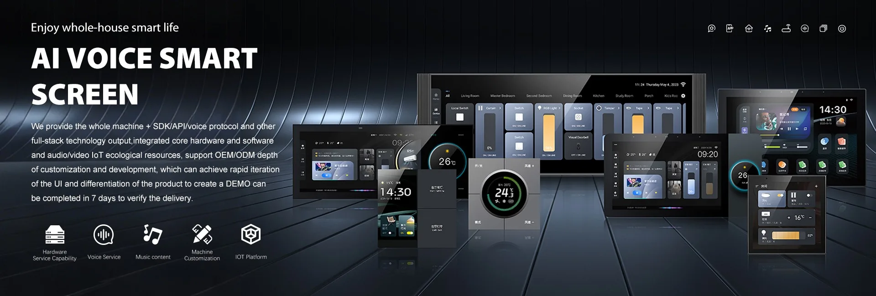Click the music notes icon at top right
Screen dimensions: 876x296
767,28
